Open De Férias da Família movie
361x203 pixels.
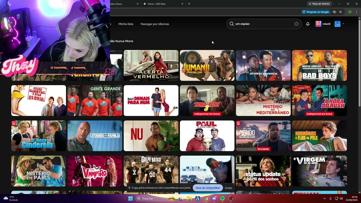pos(263,65)
